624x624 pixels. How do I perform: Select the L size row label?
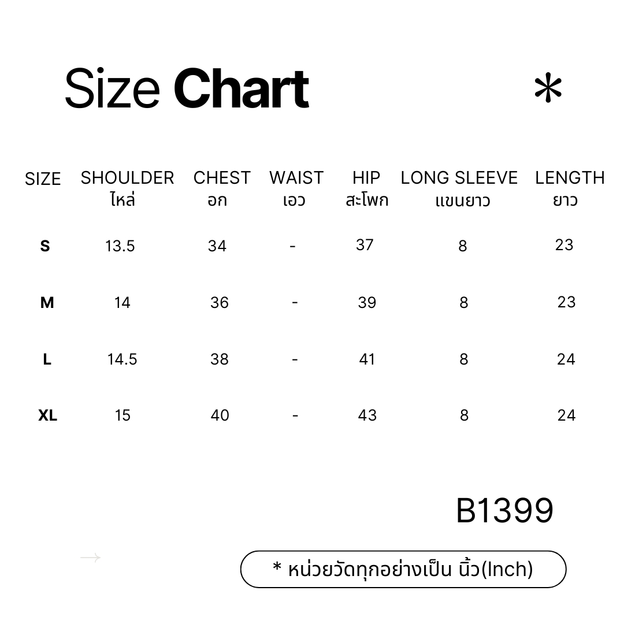click(47, 359)
